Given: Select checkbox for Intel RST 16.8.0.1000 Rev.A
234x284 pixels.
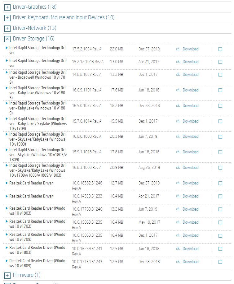Looking at the screenshot, I should click(220, 137).
